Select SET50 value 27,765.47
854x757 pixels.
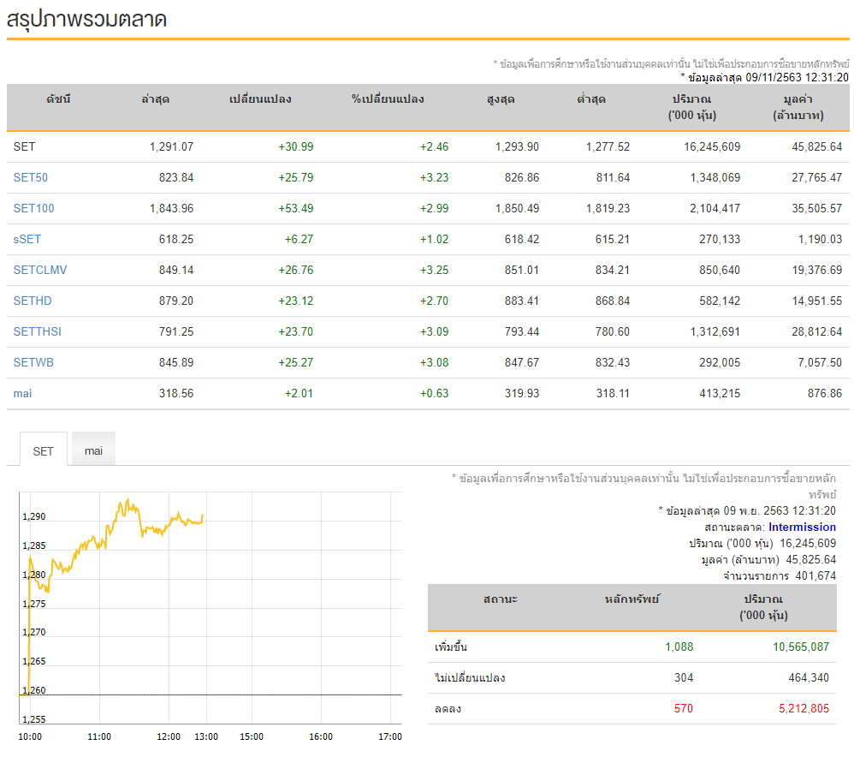tap(817, 177)
